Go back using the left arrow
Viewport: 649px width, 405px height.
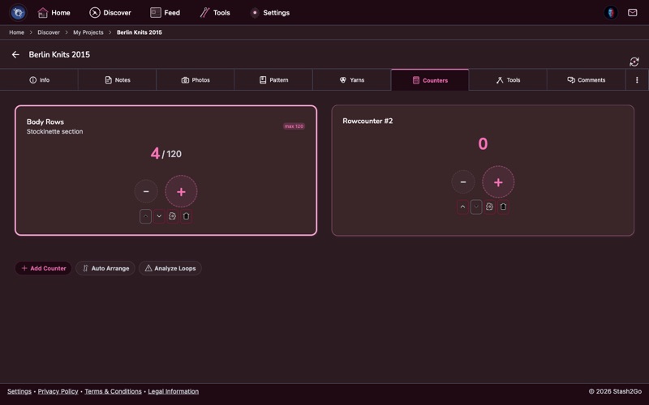point(15,55)
